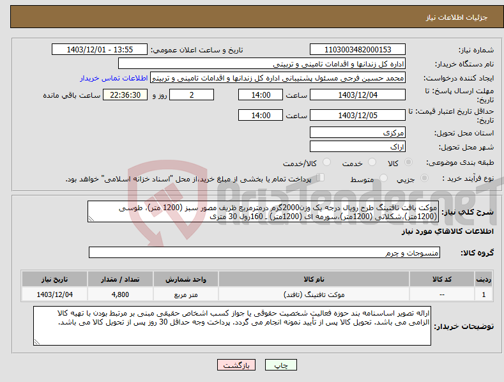Click the quantity cell 4,800

[x=120, y=294]
